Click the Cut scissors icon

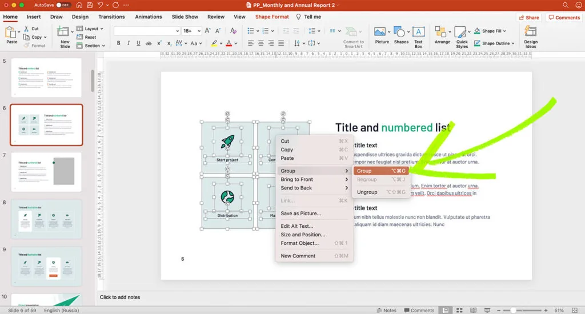tap(26, 29)
